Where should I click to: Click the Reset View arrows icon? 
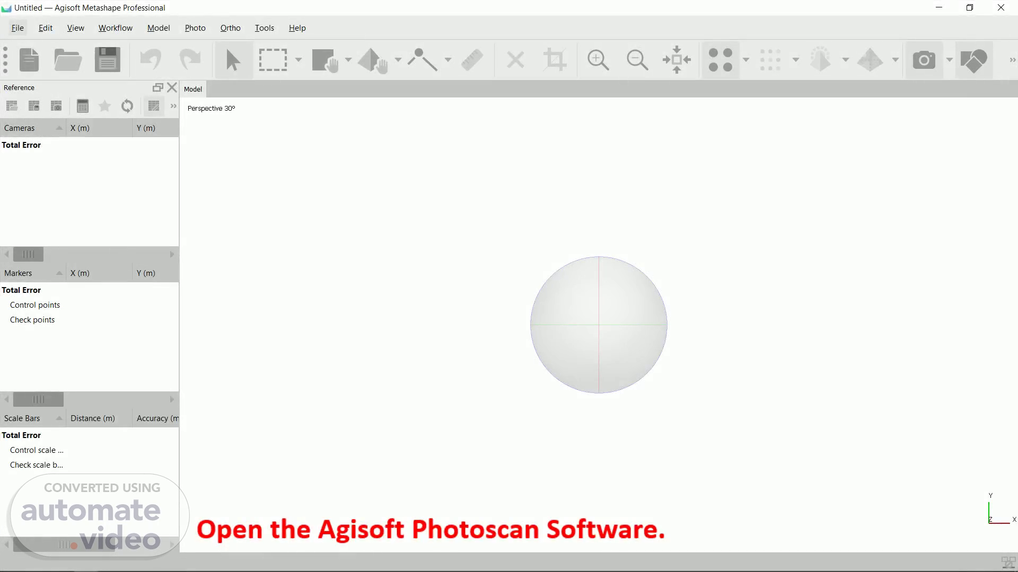coord(677,60)
